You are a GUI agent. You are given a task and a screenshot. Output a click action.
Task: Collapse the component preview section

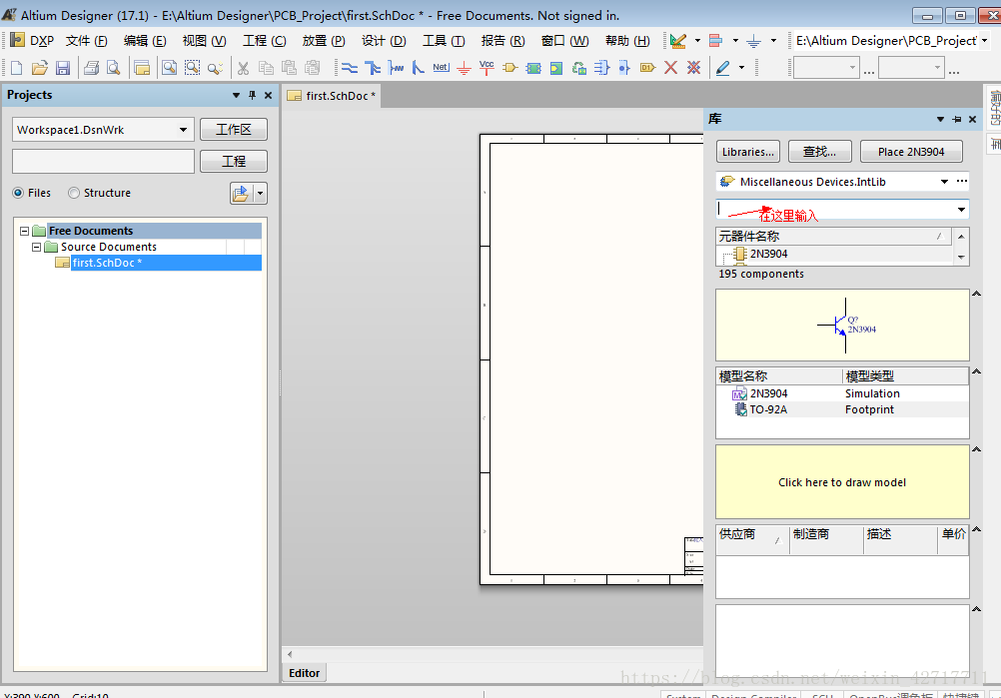976,294
